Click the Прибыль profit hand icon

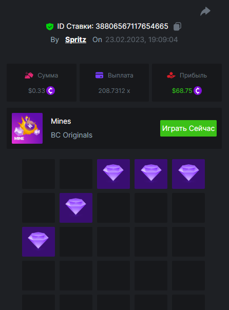pyautogui.click(x=171, y=75)
